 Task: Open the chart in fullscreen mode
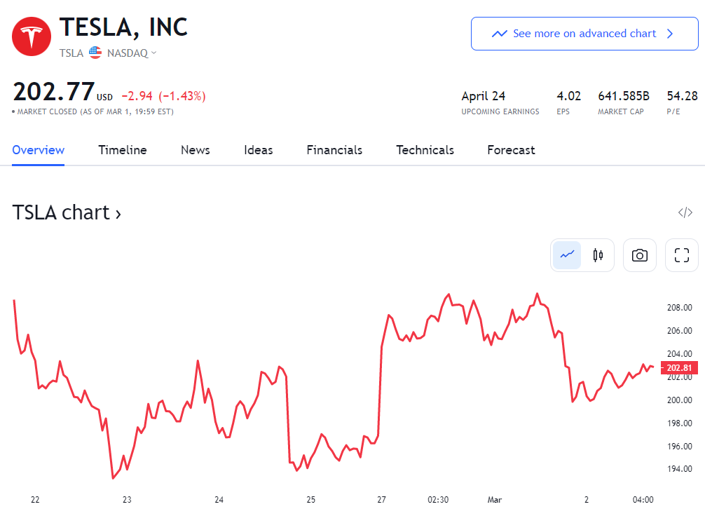tap(681, 255)
